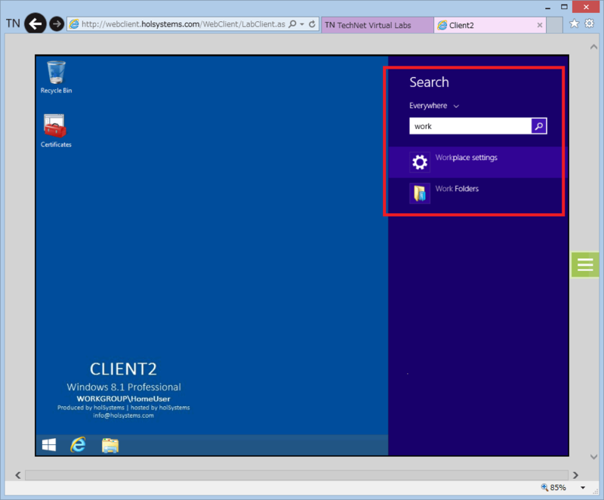604x500 pixels.
Task: Minimize the browser window
Action: pos(548,8)
